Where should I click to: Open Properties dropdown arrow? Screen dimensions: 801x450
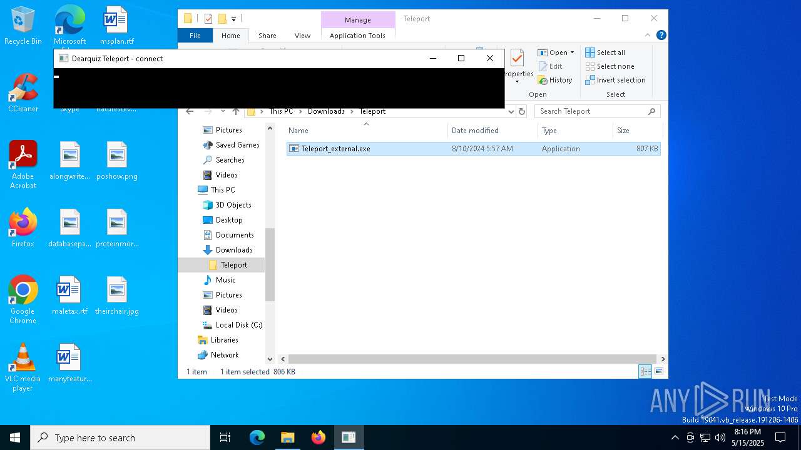(x=517, y=82)
